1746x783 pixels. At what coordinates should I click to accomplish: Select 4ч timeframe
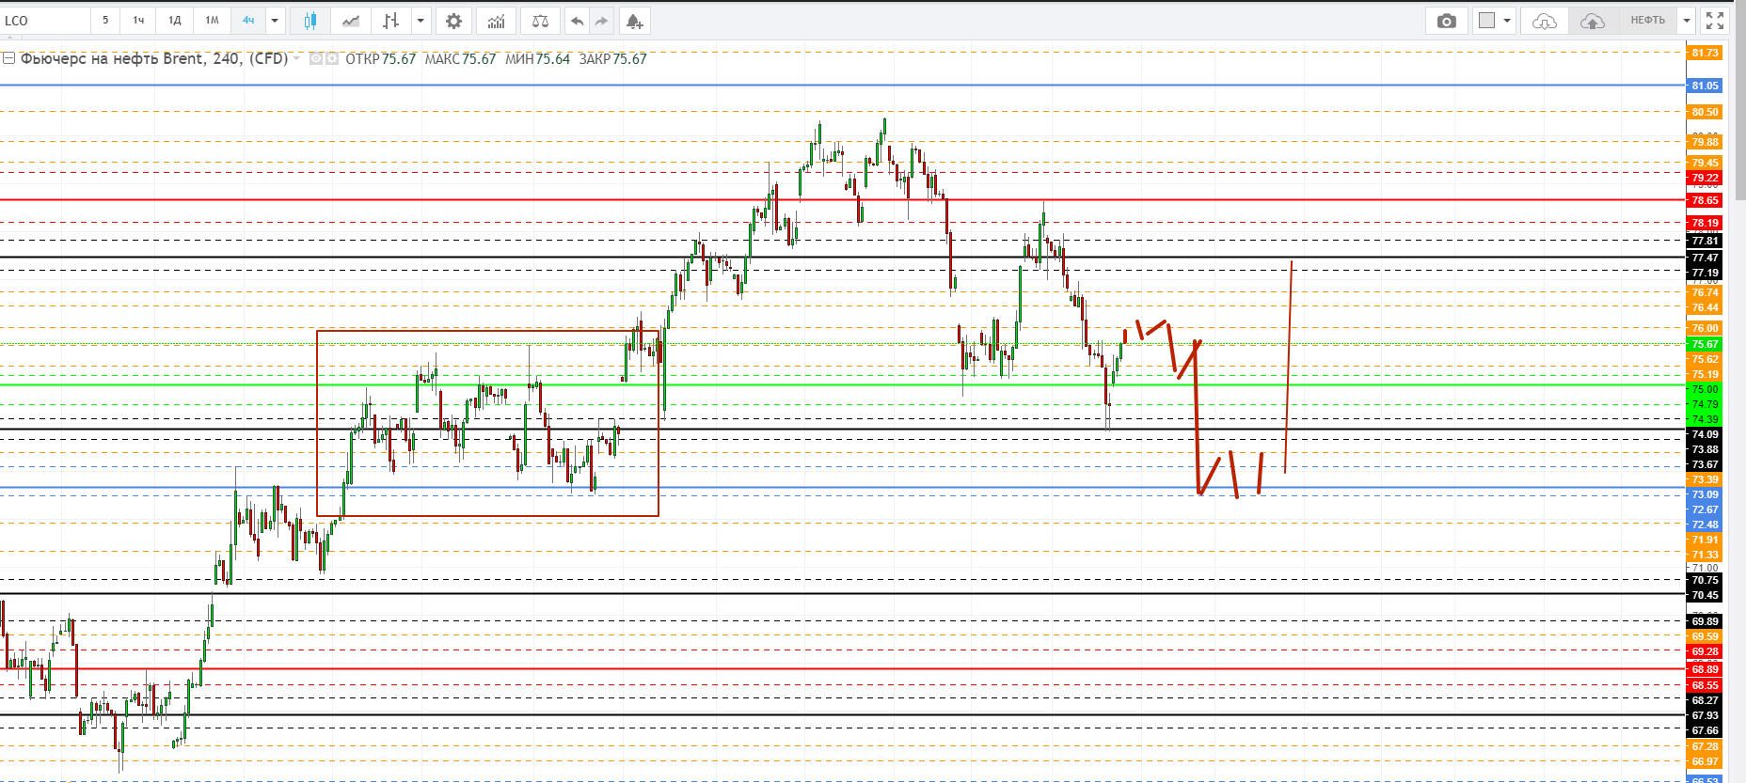coord(248,20)
